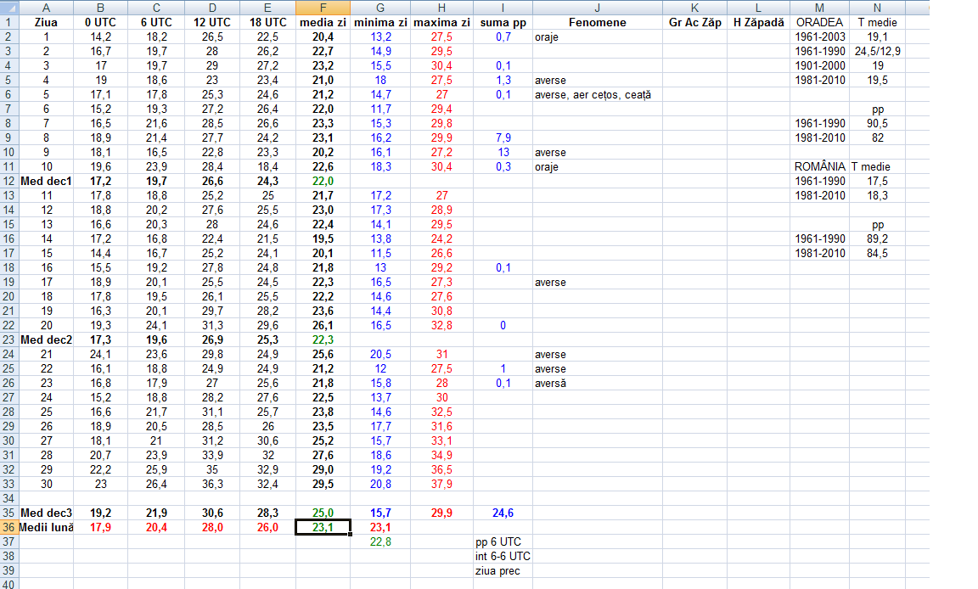This screenshot has height=589, width=978.
Task: Click the 'maxima zi' header cell
Action: [441, 22]
